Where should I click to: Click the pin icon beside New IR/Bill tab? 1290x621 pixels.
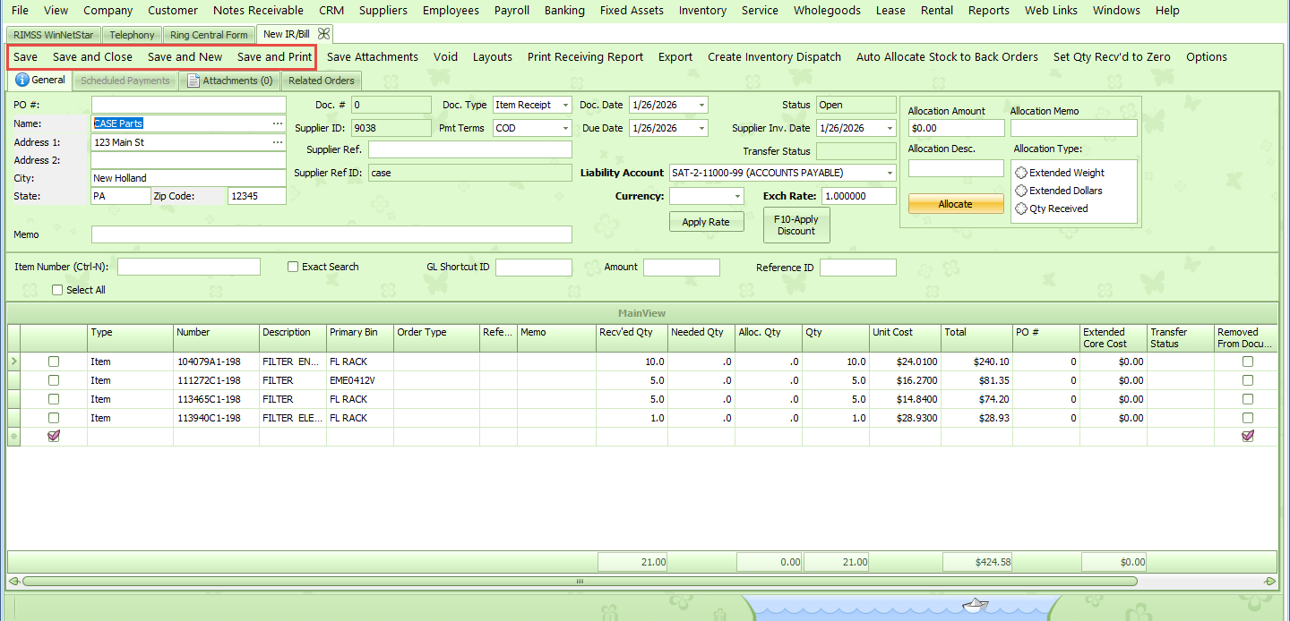pos(324,34)
